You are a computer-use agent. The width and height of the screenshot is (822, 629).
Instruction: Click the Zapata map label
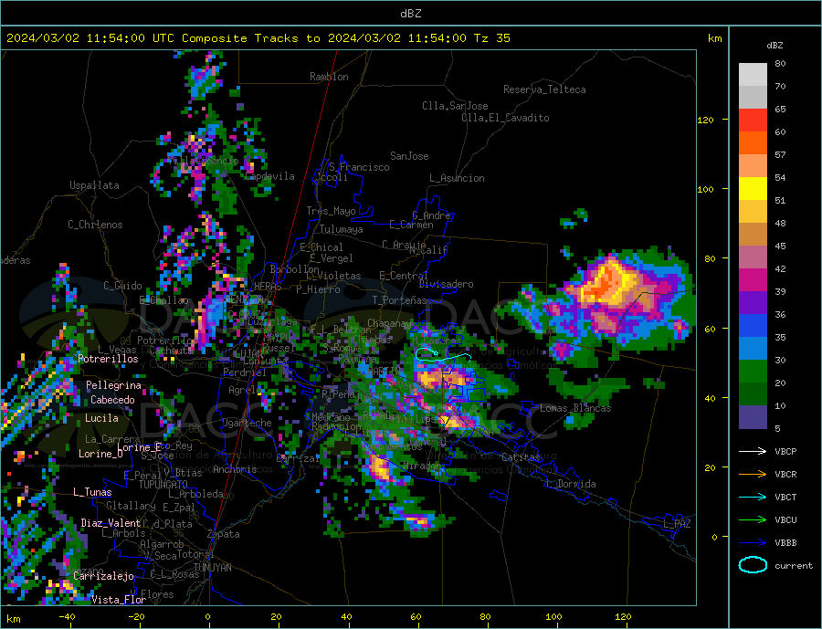tap(224, 534)
